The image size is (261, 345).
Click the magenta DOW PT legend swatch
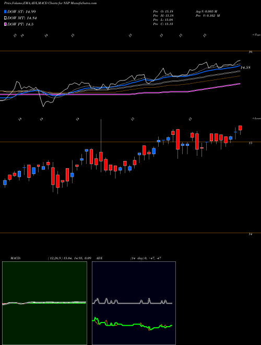click(5, 25)
